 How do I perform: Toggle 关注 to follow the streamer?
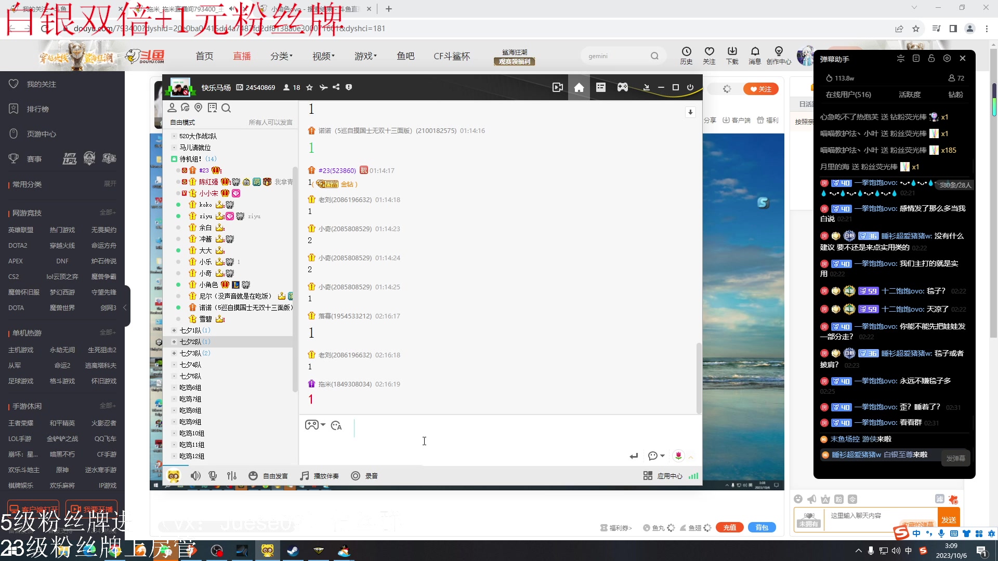(x=761, y=88)
